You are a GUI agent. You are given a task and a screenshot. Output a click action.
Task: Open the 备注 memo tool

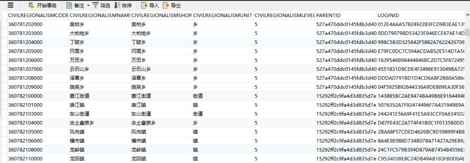tap(75, 5)
